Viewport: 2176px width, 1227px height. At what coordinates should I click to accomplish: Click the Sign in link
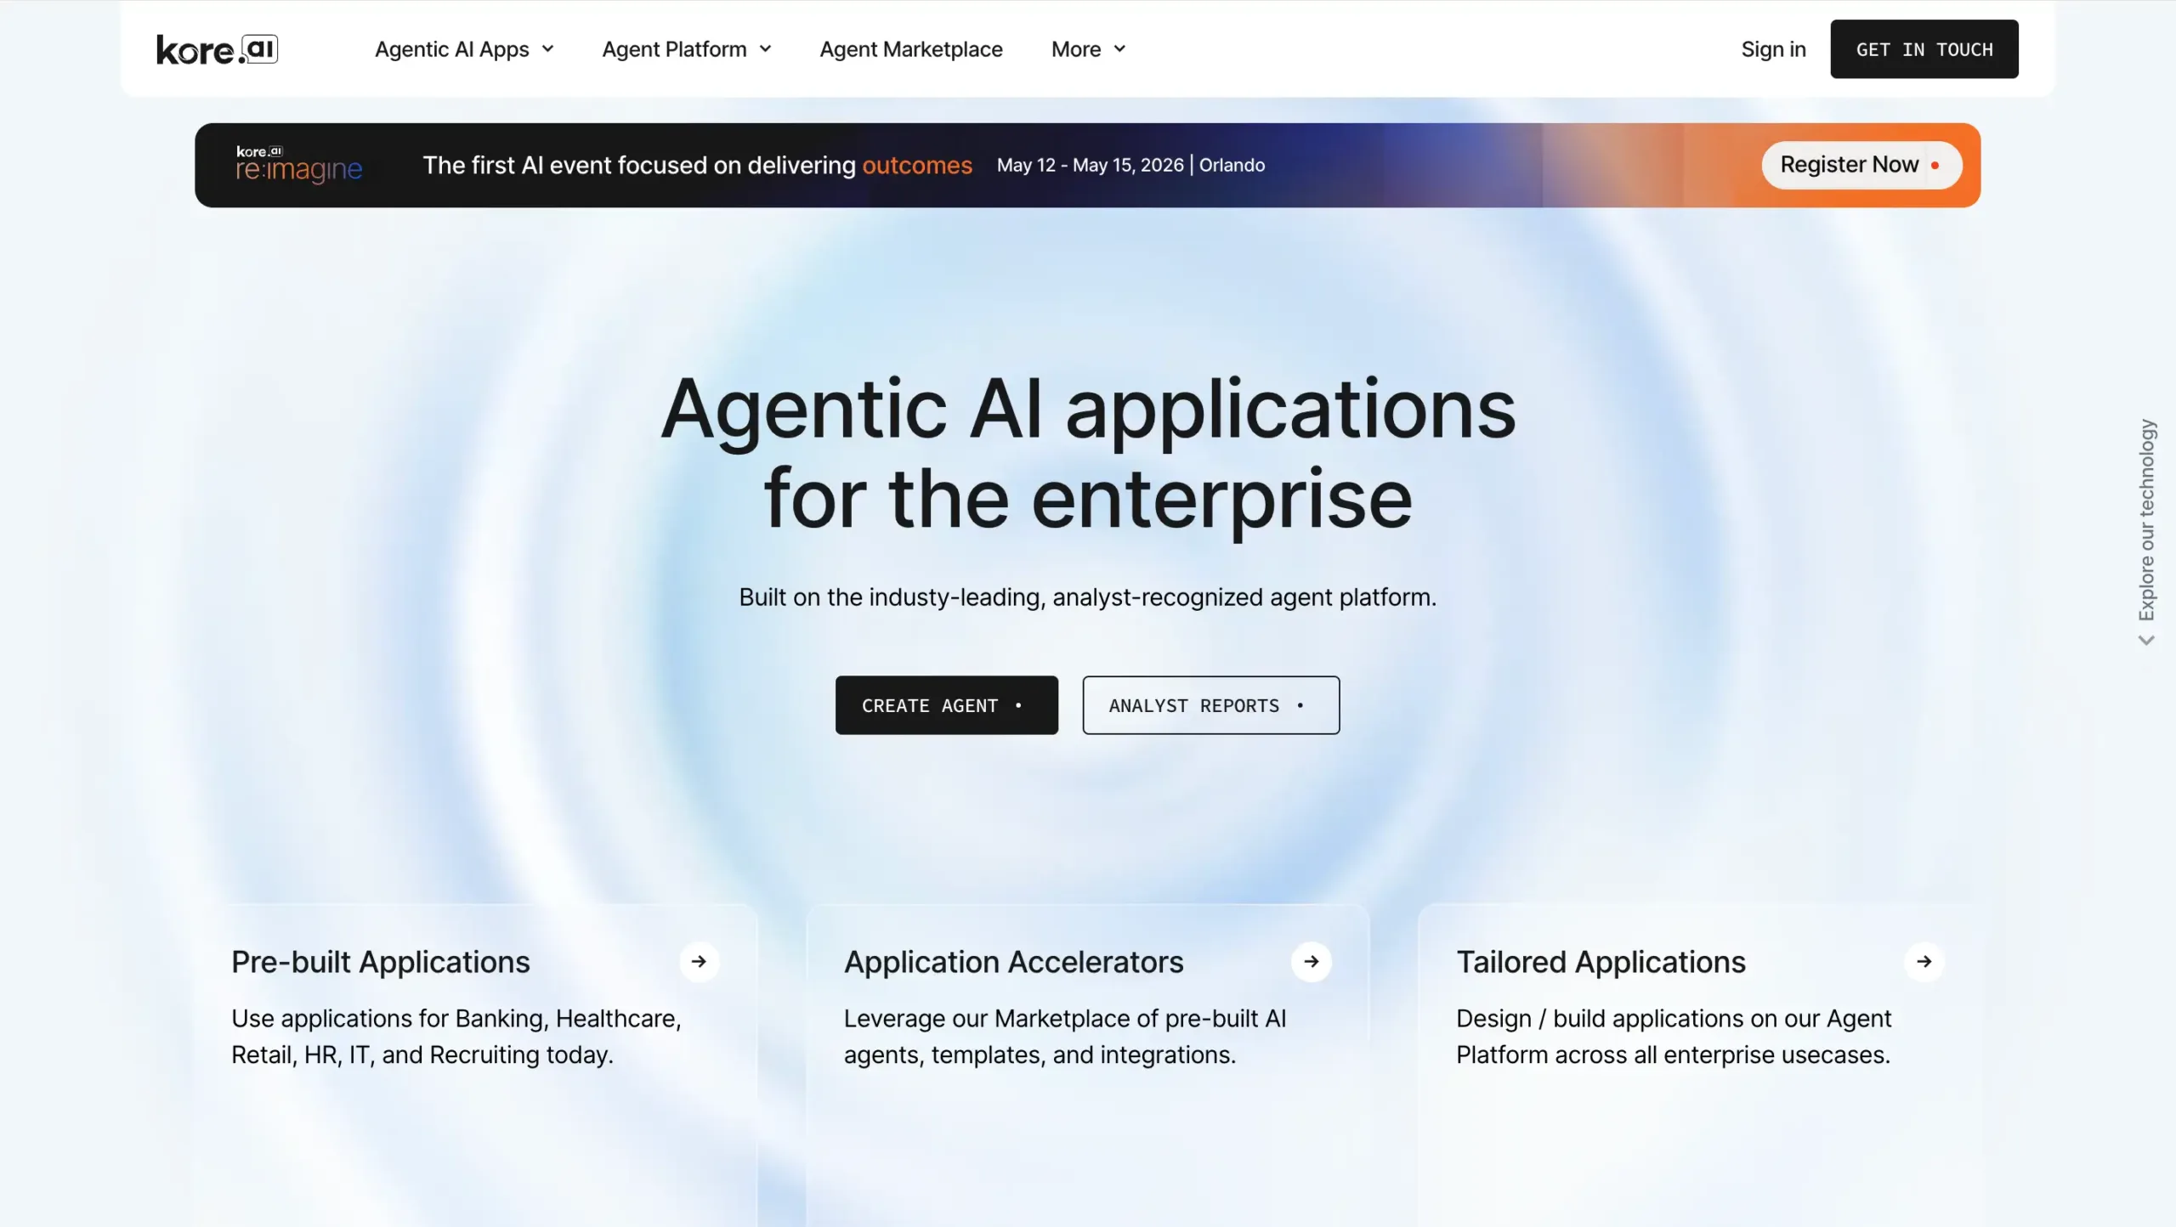tap(1773, 49)
